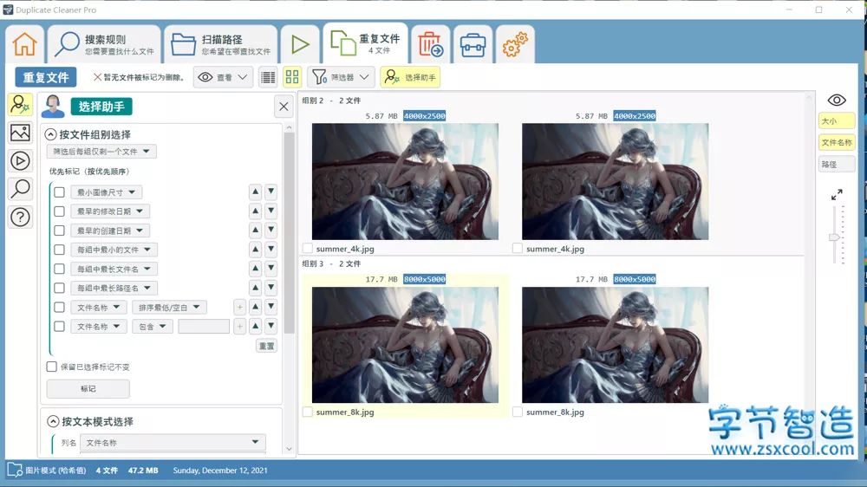Open the search magnifier sidebar icon
Viewport: 867px width, 487px height.
tap(21, 189)
